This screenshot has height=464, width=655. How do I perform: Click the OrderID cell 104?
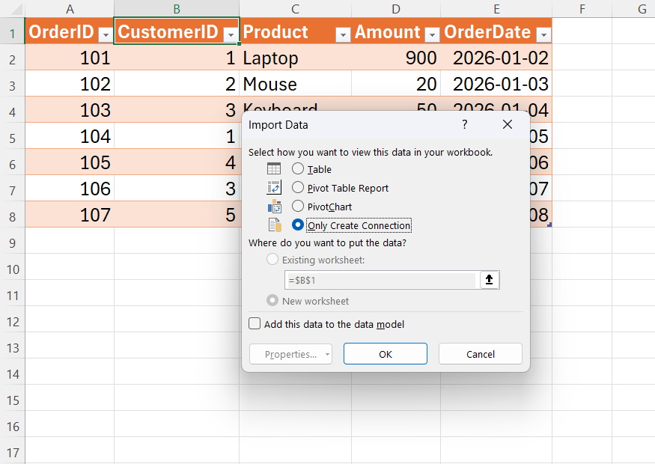point(70,135)
